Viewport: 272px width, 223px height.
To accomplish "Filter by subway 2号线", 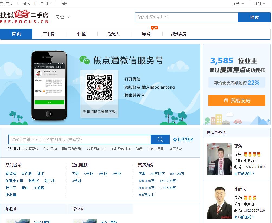I will tap(117, 174).
